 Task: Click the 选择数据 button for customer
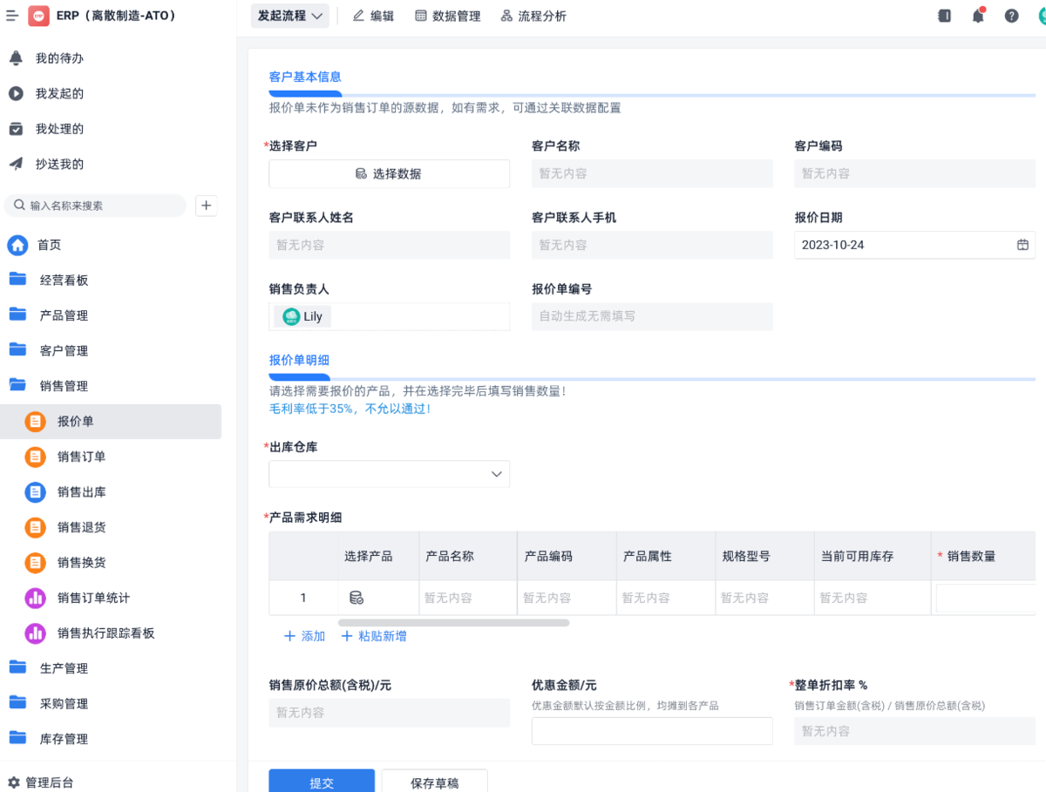coord(389,173)
